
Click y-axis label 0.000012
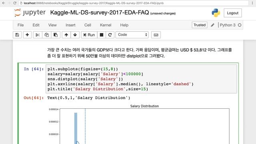click(54, 122)
